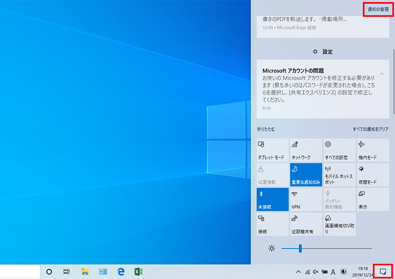
Task: Click 通知の管理 at the panel top
Action: click(378, 9)
